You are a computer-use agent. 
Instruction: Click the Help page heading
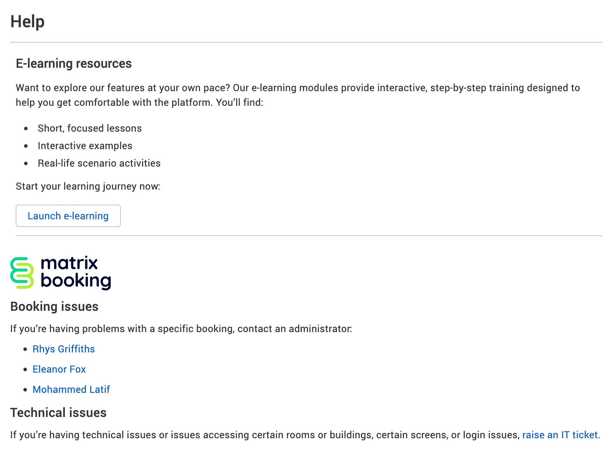[x=27, y=22]
